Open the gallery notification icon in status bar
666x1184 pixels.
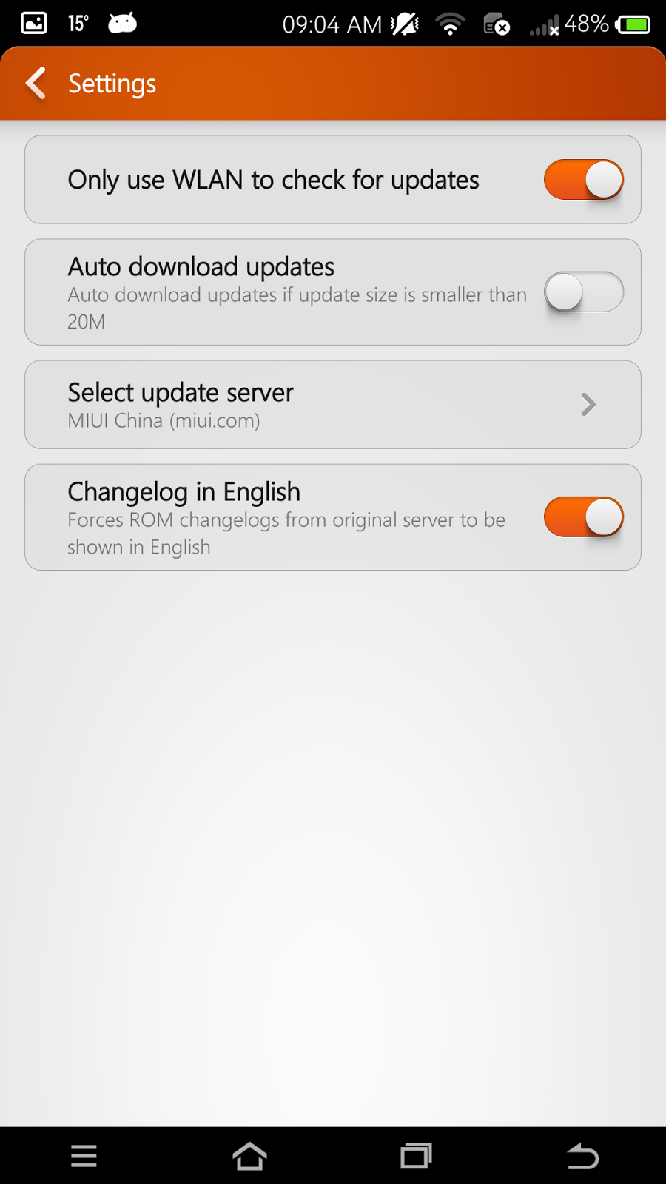click(34, 24)
